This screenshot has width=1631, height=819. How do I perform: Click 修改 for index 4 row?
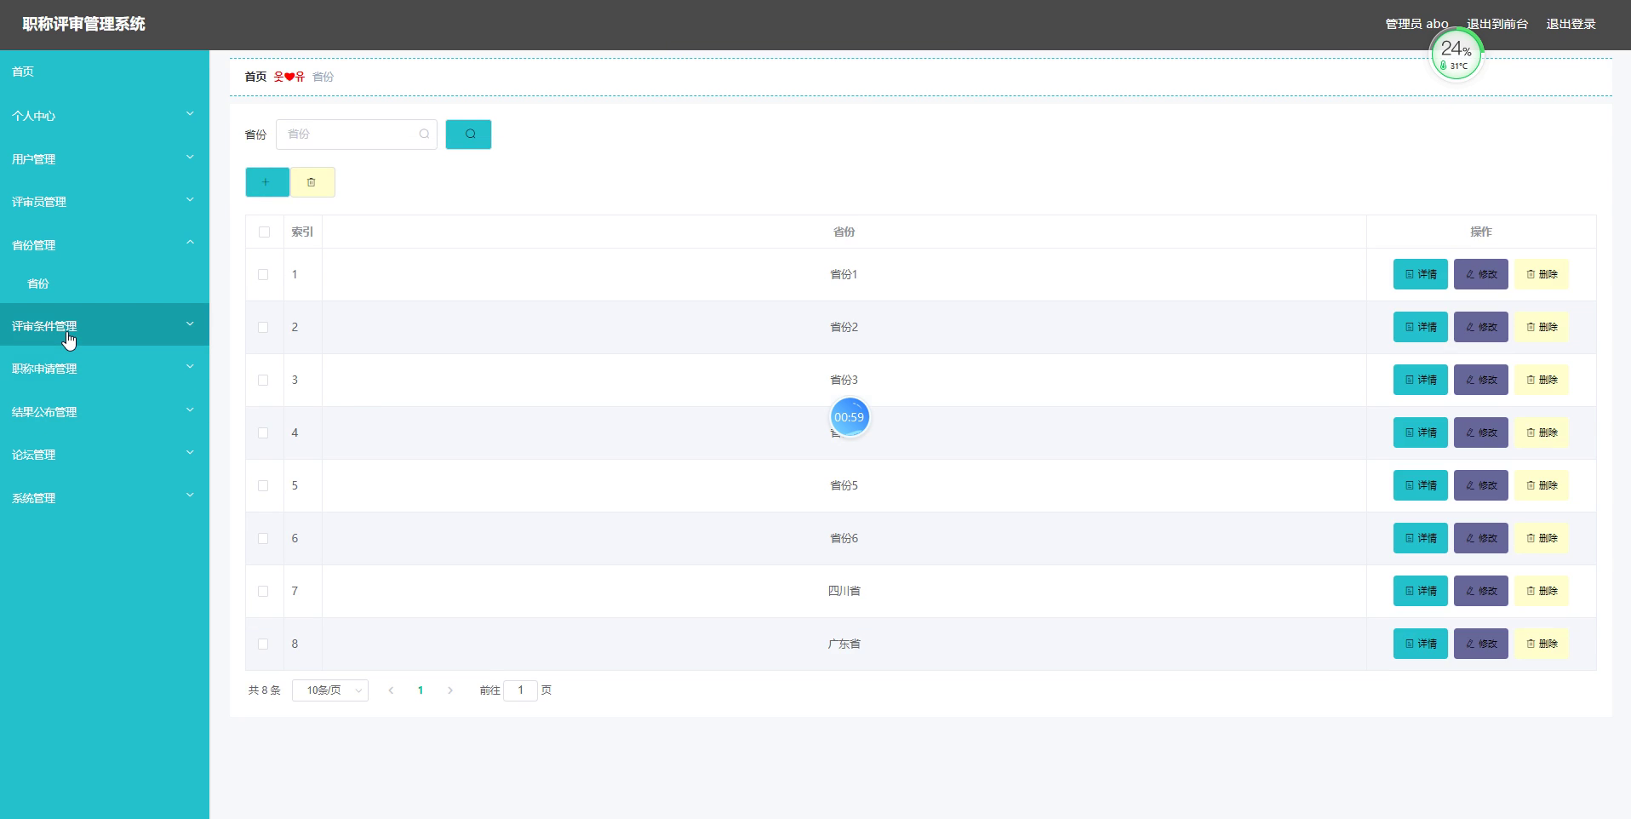point(1480,432)
